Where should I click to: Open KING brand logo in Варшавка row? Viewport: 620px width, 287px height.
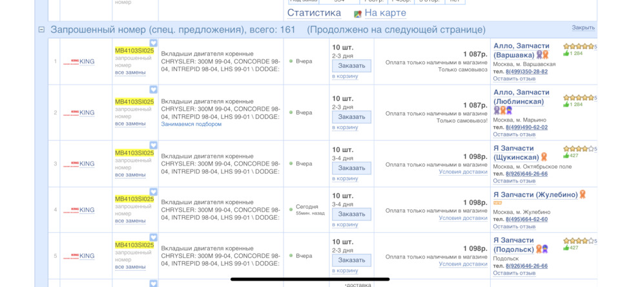[x=71, y=61]
